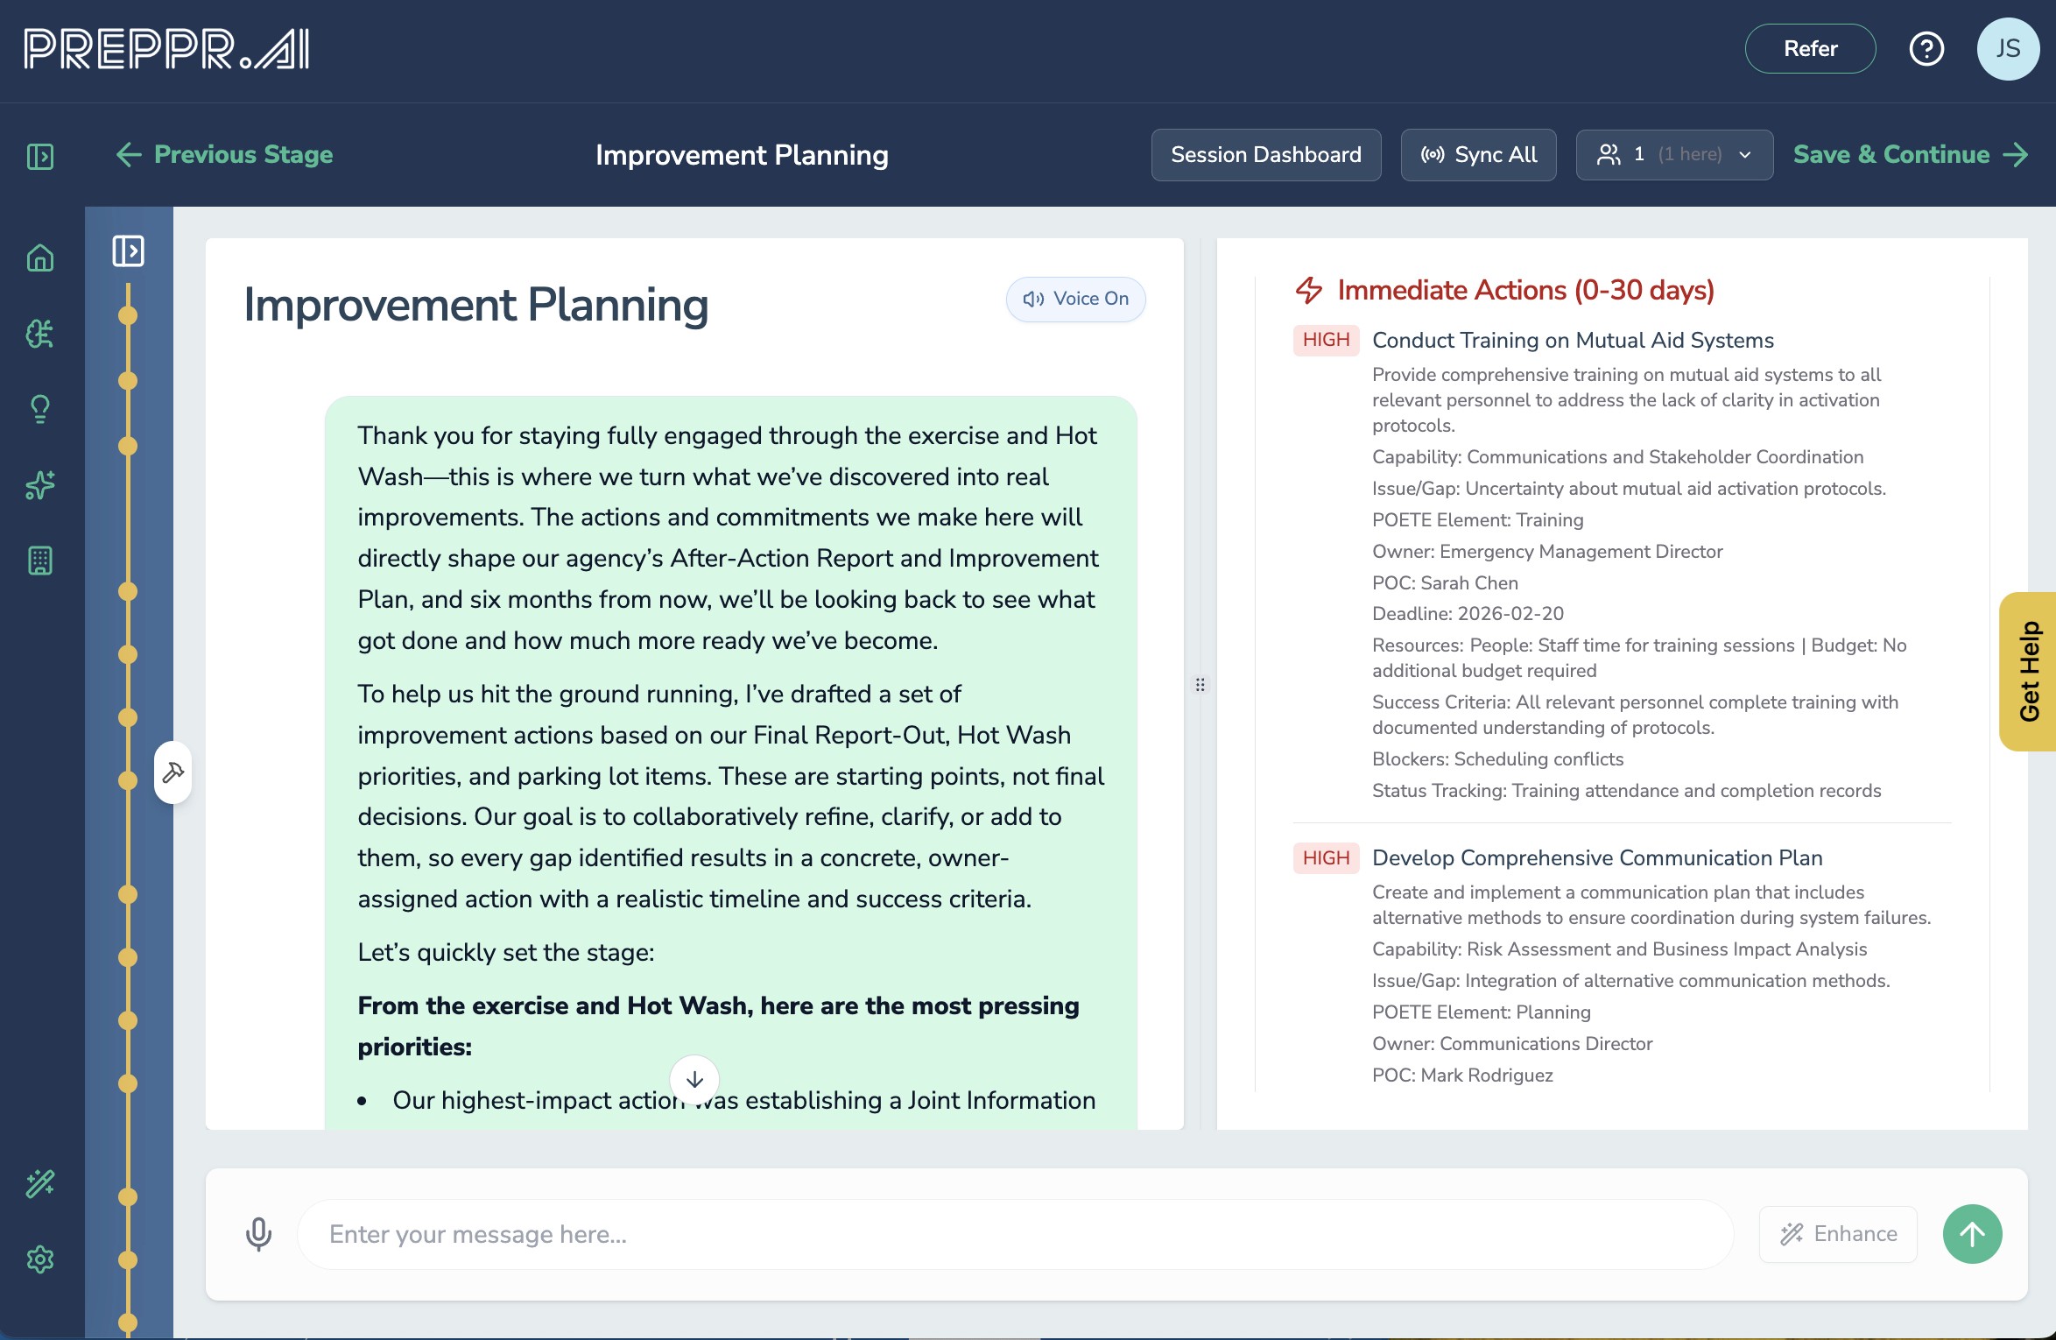Expand the participants dropdown
The height and width of the screenshot is (1340, 2056).
coord(1673,155)
